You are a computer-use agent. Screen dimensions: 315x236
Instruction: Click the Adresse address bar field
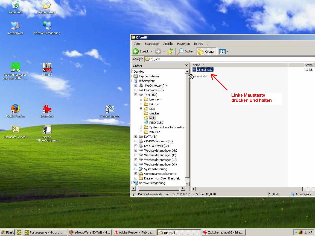click(227, 59)
